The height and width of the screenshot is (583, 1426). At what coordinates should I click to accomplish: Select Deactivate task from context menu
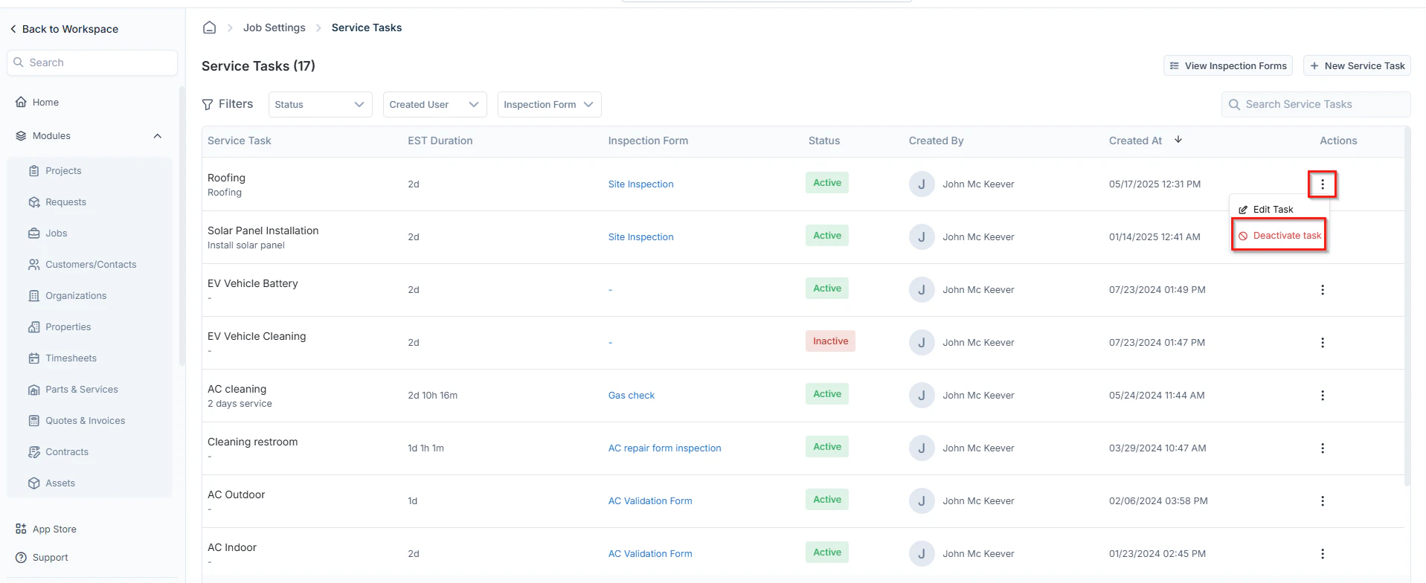[x=1279, y=236]
